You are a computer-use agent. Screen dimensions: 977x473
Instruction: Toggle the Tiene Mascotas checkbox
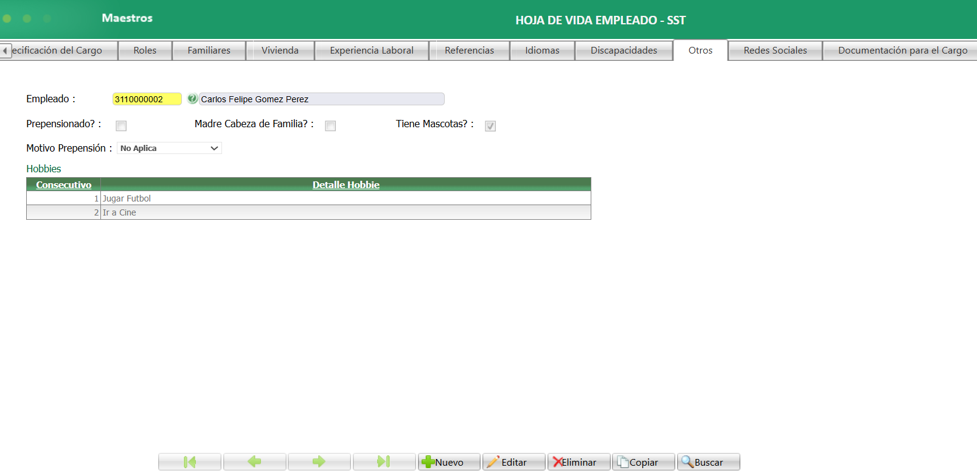[x=490, y=126]
